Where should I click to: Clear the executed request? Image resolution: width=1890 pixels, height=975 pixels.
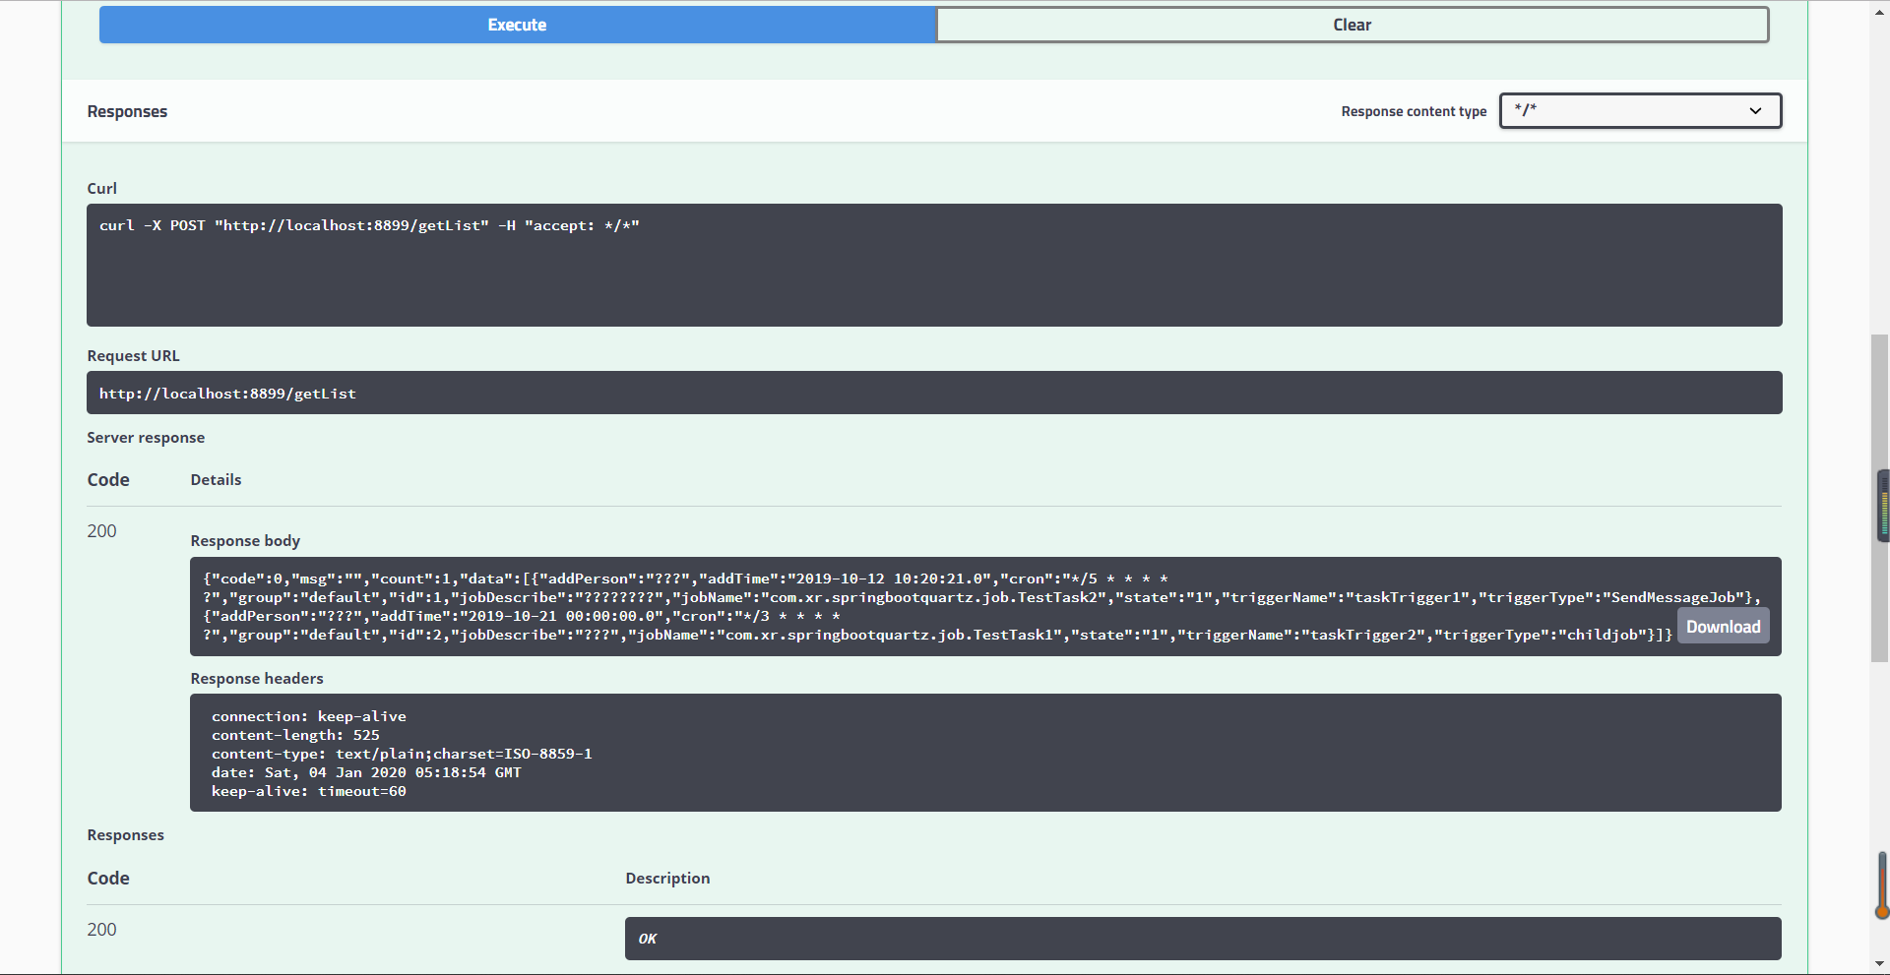1352,25
